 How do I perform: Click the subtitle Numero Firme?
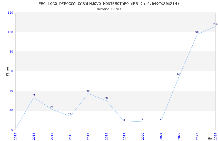click(109, 9)
